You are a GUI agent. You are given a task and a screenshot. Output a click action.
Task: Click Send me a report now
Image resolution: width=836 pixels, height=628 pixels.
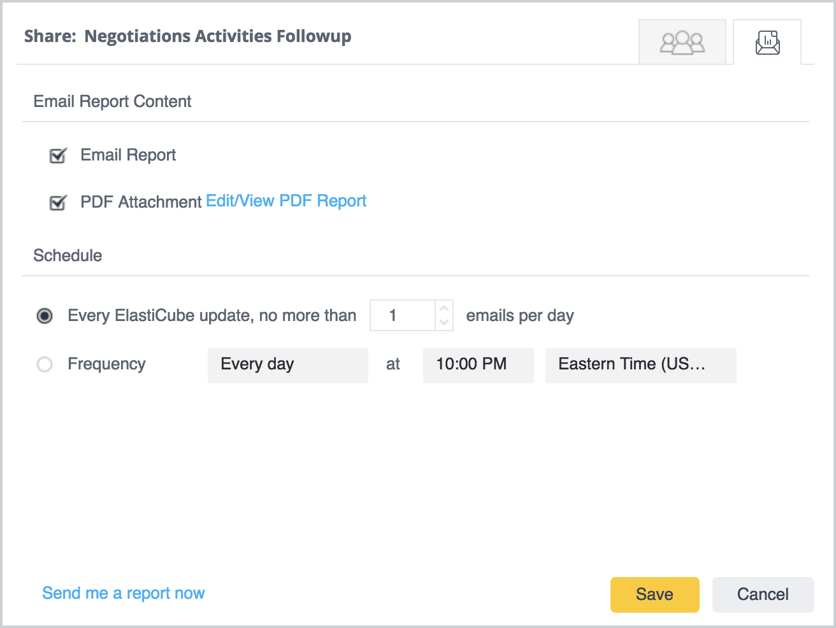point(124,593)
